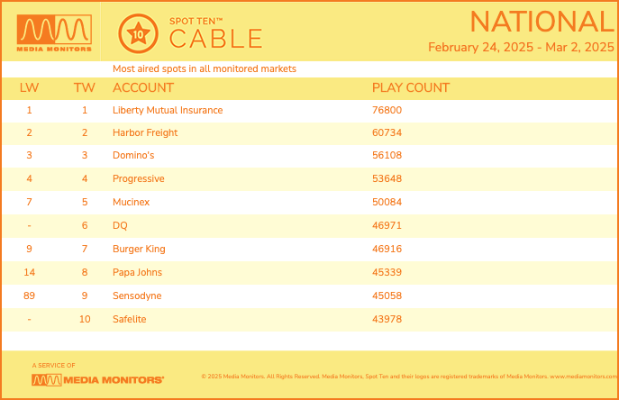The height and width of the screenshot is (400, 619).
Task: Select the DQ account entry
Action: 120,225
